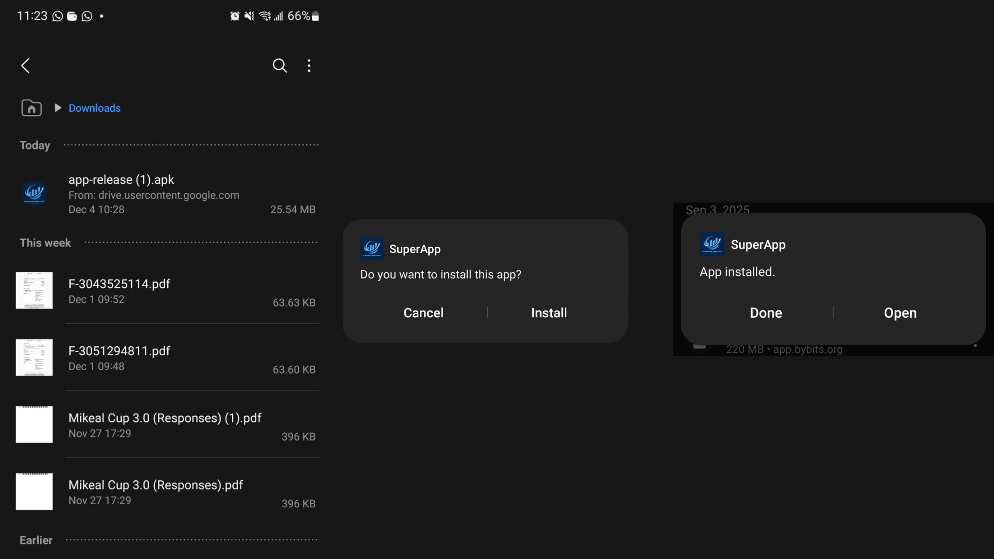Select the Downloads breadcrumb link
Screen dimensions: 994x559
[95, 108]
